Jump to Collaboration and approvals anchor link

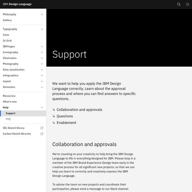pos(79,109)
